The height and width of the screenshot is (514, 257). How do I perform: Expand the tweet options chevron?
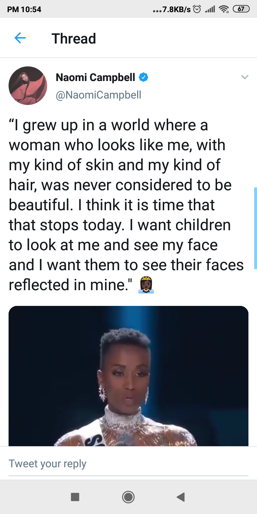(245, 77)
